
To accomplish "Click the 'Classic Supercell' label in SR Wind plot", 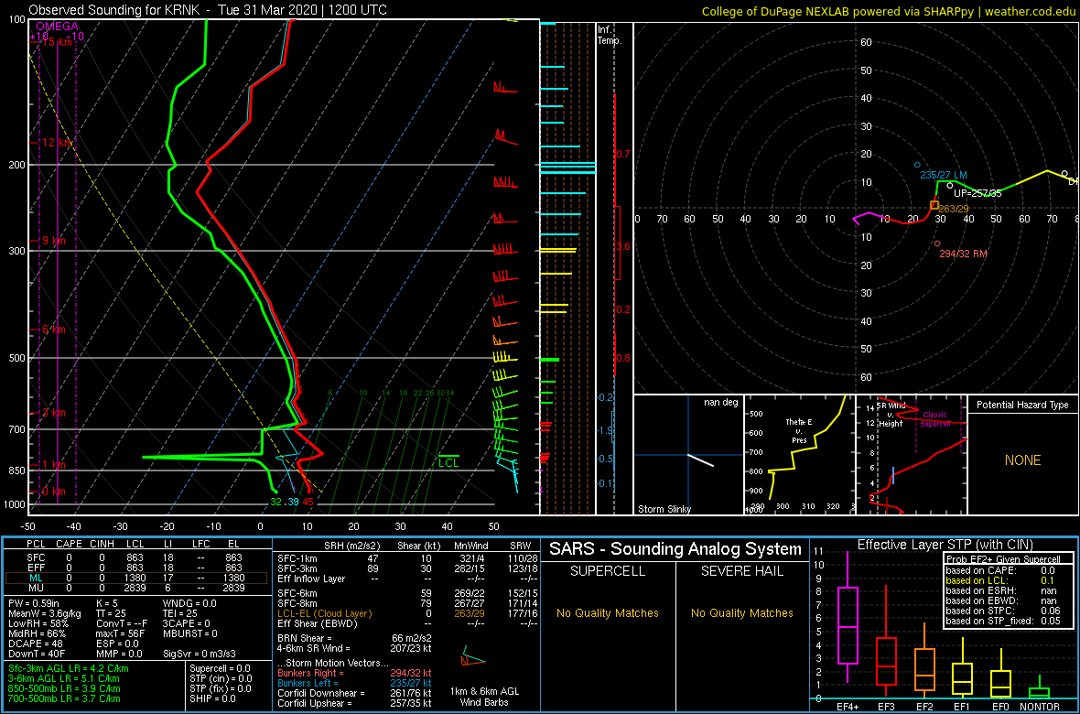I will point(935,419).
